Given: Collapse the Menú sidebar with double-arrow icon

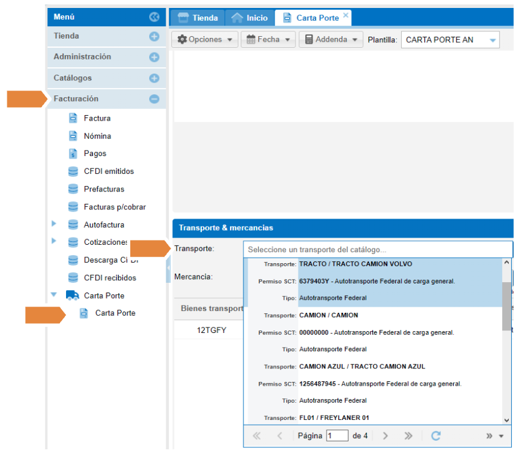Looking at the screenshot, I should pyautogui.click(x=154, y=17).
